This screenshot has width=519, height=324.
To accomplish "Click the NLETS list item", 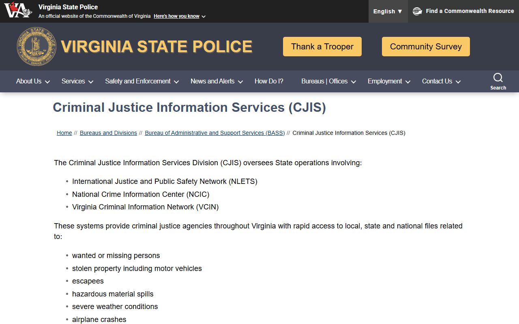I will [165, 181].
